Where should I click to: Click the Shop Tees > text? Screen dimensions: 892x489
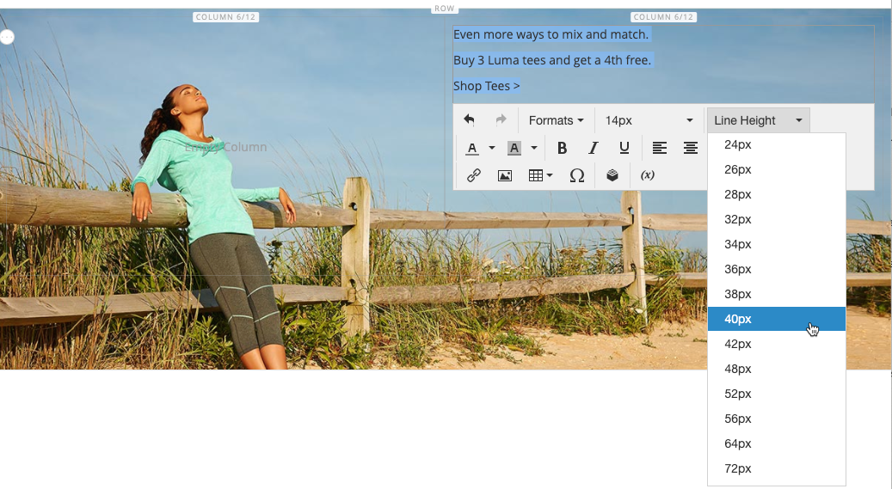coord(486,86)
